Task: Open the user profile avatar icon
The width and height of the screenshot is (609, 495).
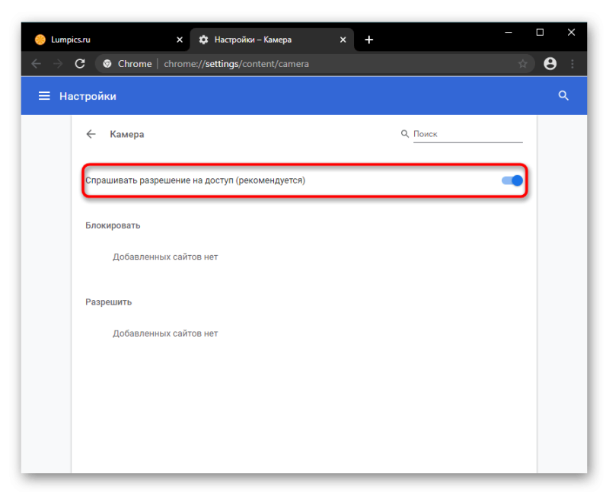Action: pyautogui.click(x=550, y=64)
